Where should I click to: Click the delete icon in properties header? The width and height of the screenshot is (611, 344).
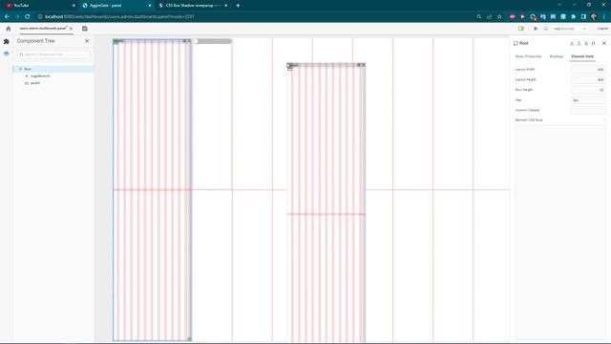586,43
